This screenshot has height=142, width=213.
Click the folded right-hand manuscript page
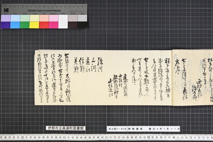coord(192,77)
